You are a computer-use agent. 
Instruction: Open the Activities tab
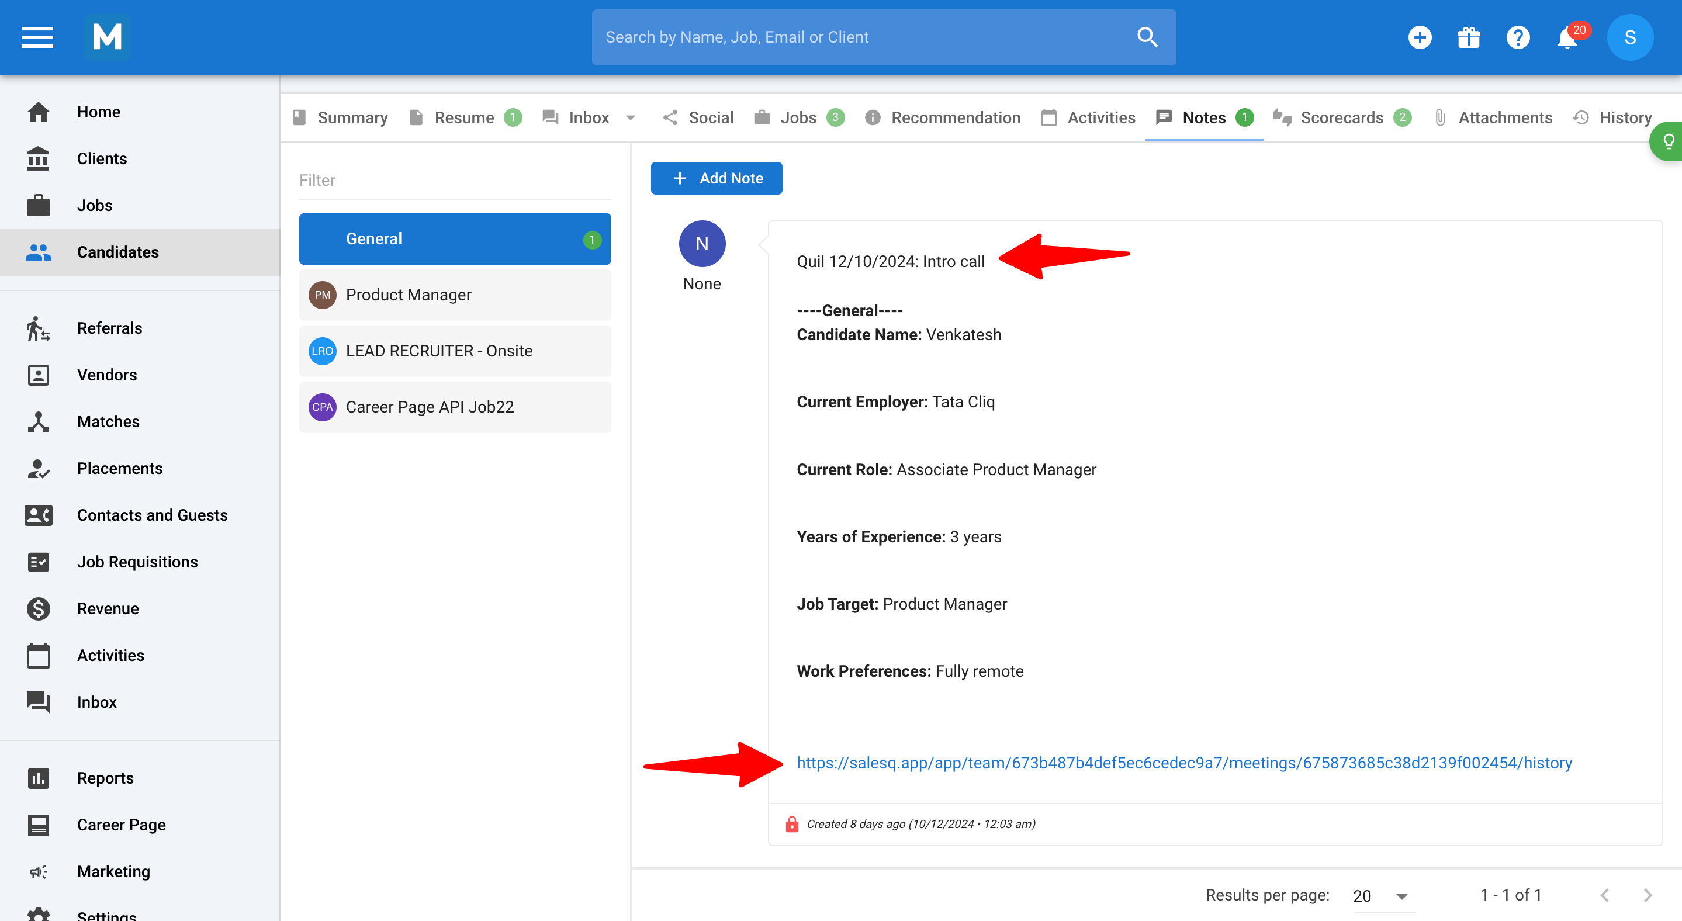tap(1088, 117)
